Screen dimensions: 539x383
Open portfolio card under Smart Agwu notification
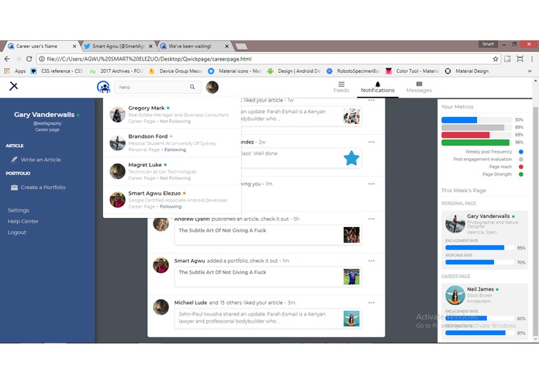(268, 277)
